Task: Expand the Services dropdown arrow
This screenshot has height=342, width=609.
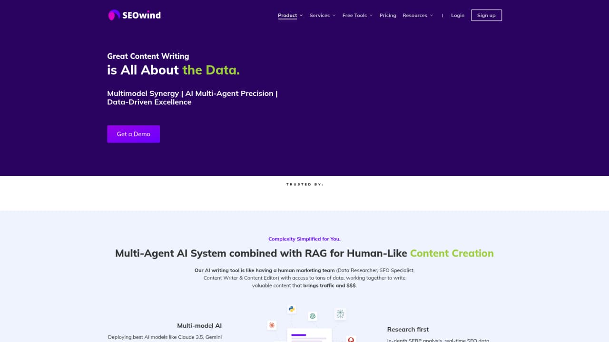Action: point(334,16)
